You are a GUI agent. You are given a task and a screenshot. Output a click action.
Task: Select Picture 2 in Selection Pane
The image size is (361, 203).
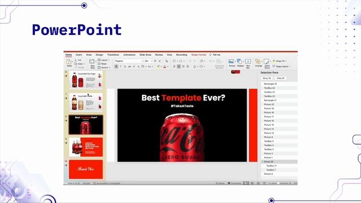pos(279,153)
